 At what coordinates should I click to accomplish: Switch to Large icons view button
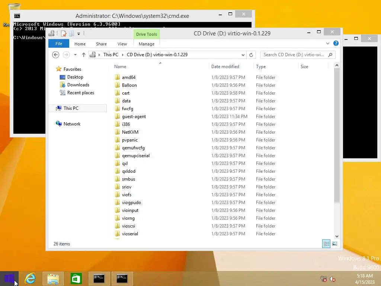334,244
